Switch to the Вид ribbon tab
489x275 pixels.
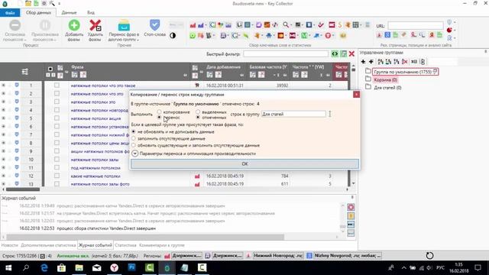91,13
